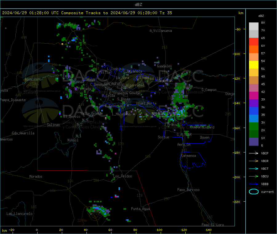Screen dimensions: 277x234
Task: Click the 'Aero_GA' map label
Action: pyautogui.click(x=184, y=145)
